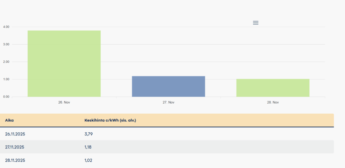This screenshot has height=168, width=345.
Task: Click the '27. Nov' x-axis label
Action: [x=168, y=102]
